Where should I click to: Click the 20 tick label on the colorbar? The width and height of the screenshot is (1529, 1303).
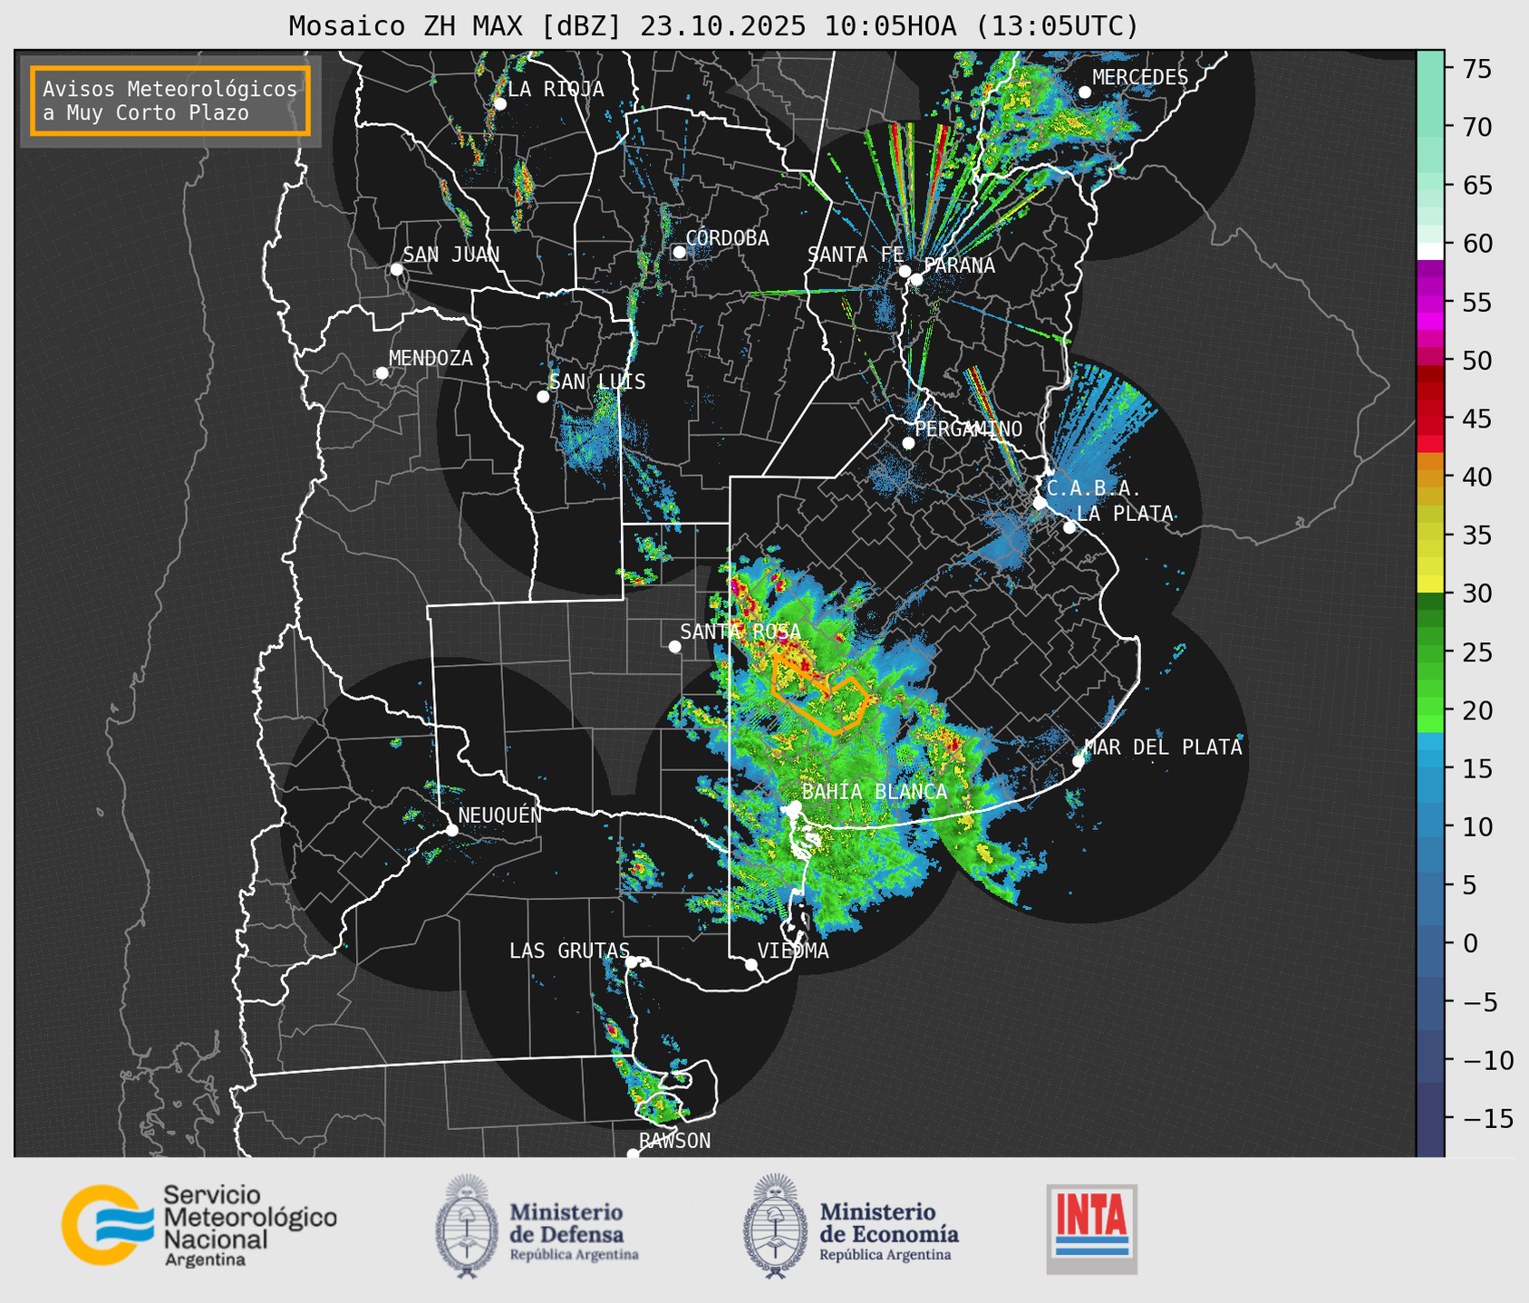tap(1476, 710)
